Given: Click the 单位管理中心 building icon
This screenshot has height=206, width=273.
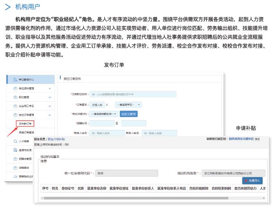Looking at the screenshot, I should point(15,79).
